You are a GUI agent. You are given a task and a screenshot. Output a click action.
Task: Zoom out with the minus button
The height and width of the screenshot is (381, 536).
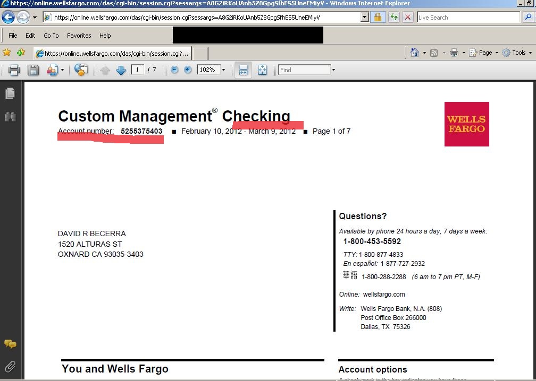click(x=174, y=70)
